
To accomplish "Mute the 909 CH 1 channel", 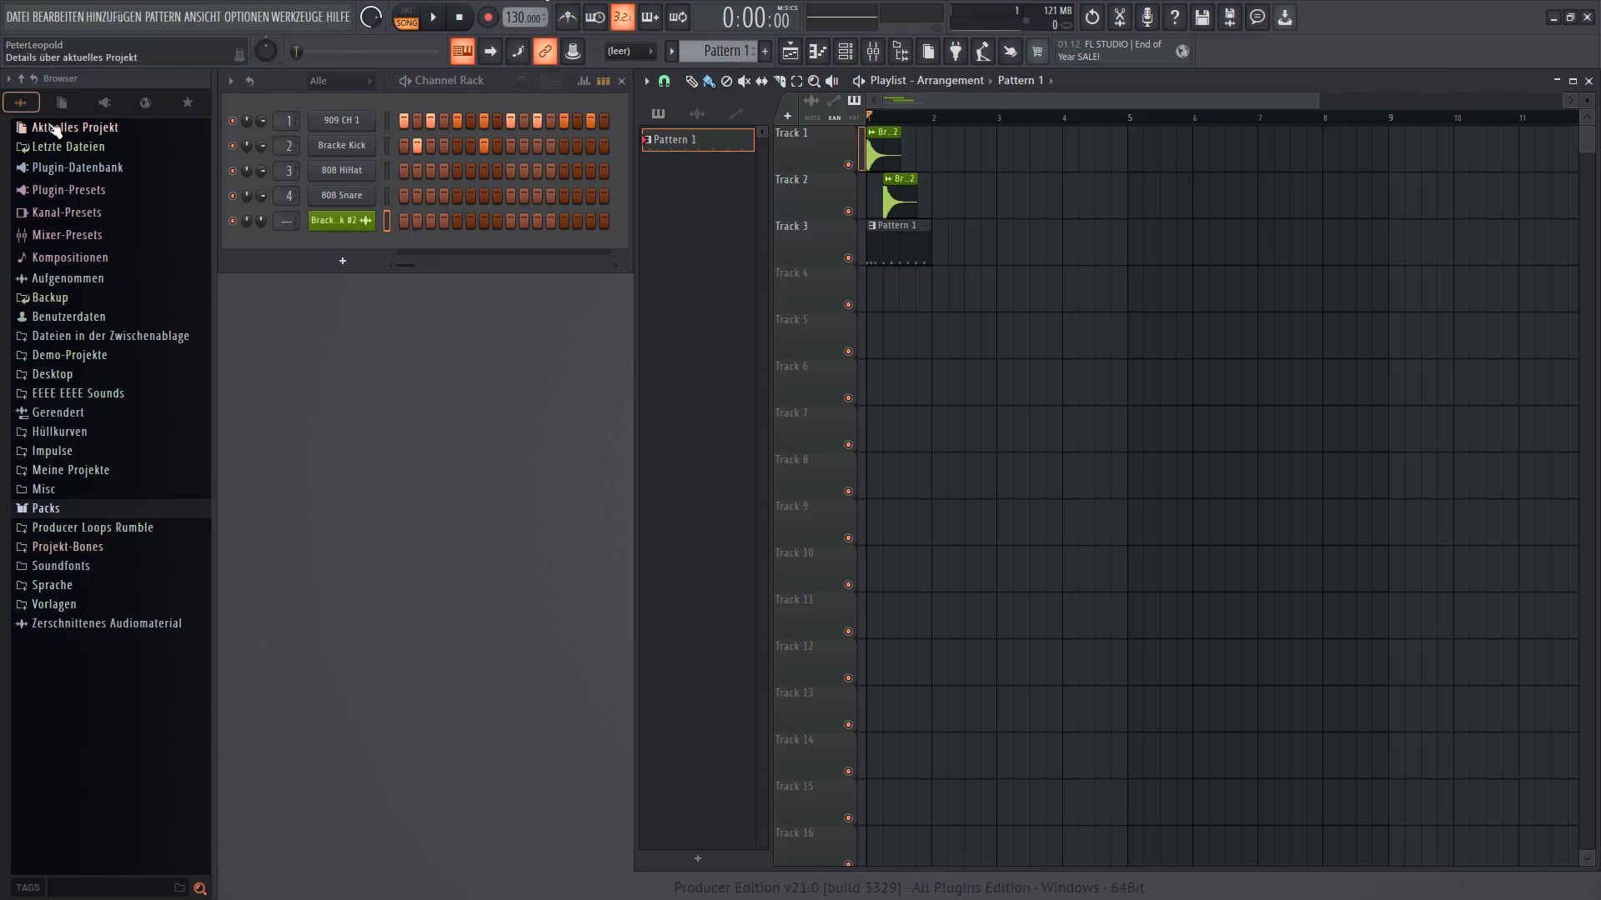I will point(233,121).
